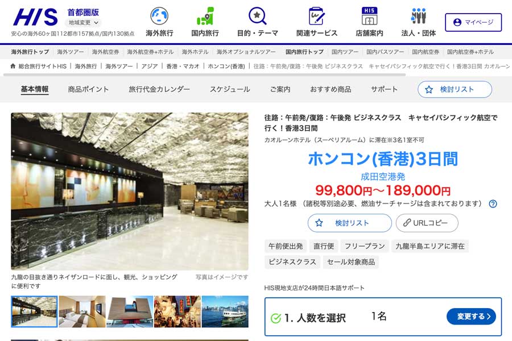Click the 九龍半島エリアに滞在 tag
The image size is (512, 341).
[430, 246]
